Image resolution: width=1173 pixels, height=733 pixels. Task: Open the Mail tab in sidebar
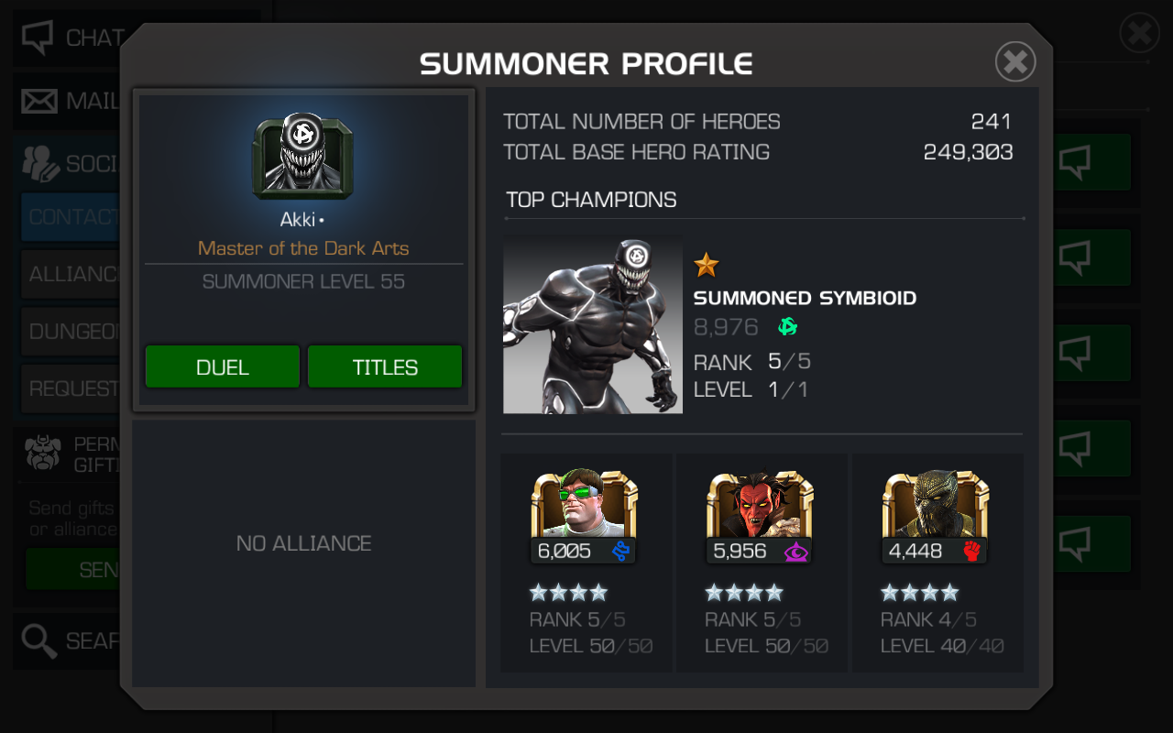[x=71, y=101]
